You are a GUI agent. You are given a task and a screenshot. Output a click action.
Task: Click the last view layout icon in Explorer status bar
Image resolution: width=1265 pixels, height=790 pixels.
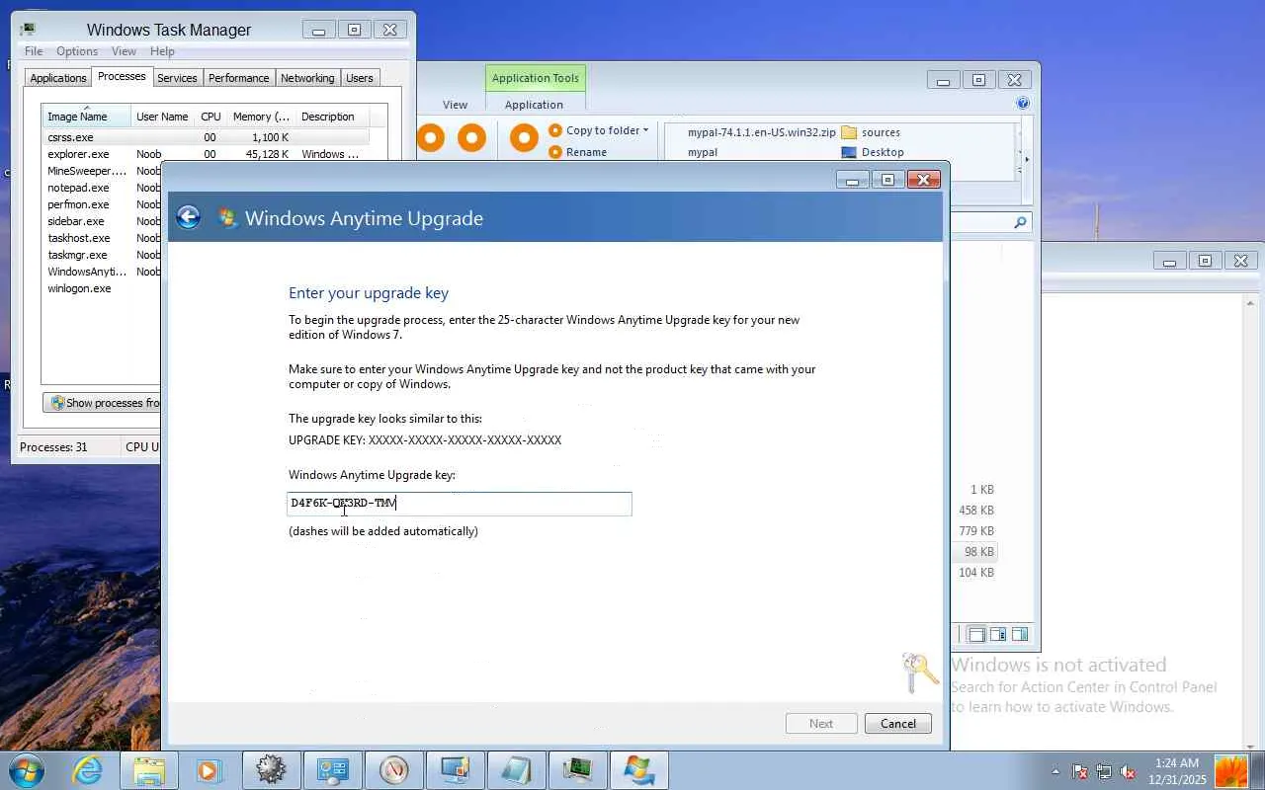(1020, 635)
